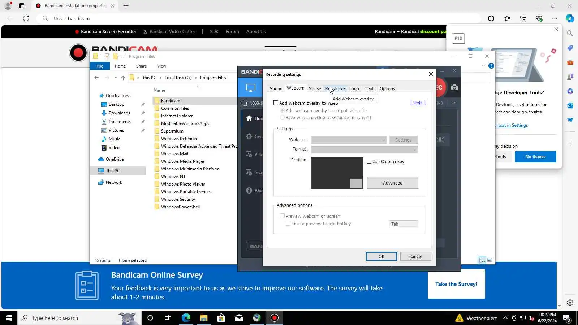Click the Windows Start button
The height and width of the screenshot is (325, 578).
point(9,318)
